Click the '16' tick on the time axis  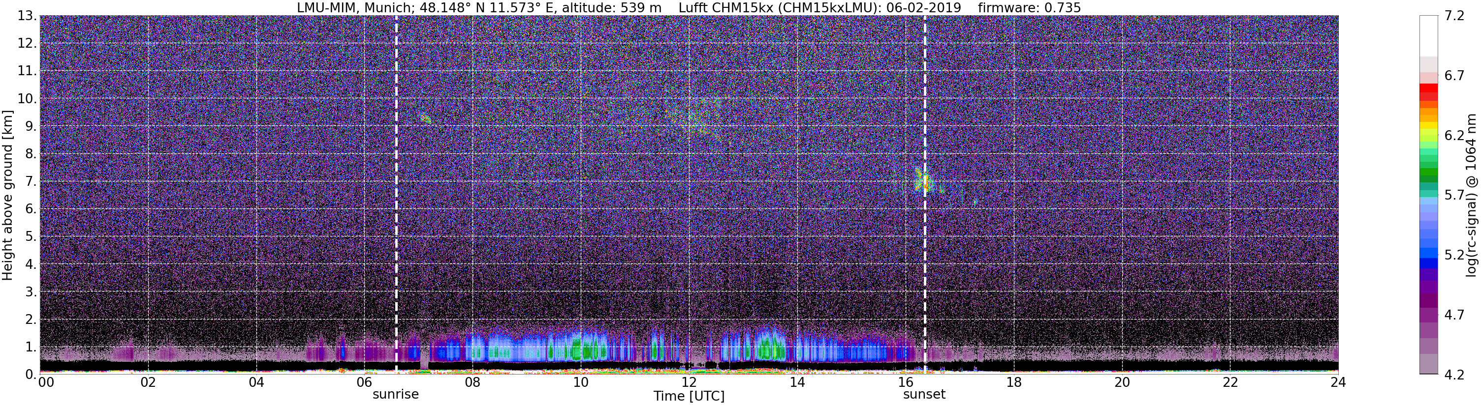pos(906,382)
